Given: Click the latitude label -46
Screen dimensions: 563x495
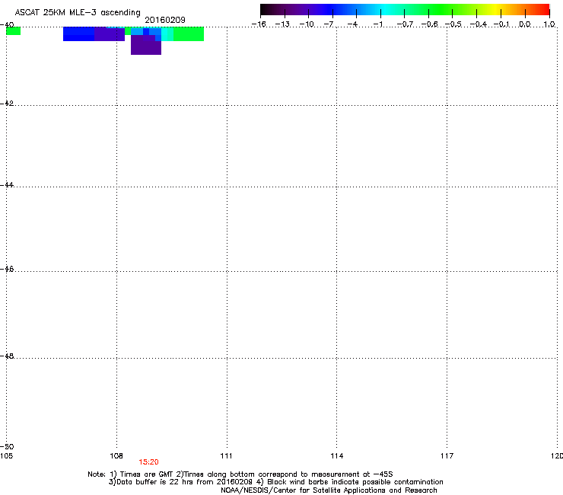Looking at the screenshot, I should (7, 269).
